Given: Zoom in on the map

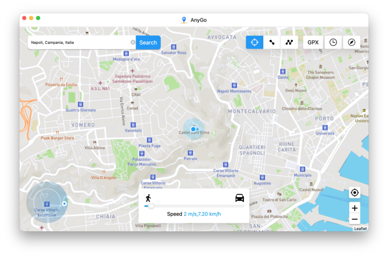Looking at the screenshot, I should [355, 208].
